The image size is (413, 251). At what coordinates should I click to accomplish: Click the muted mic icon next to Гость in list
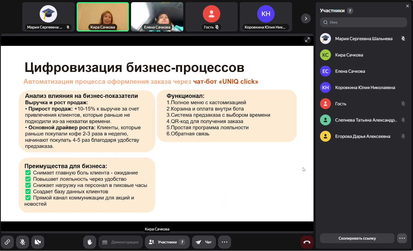point(403,104)
